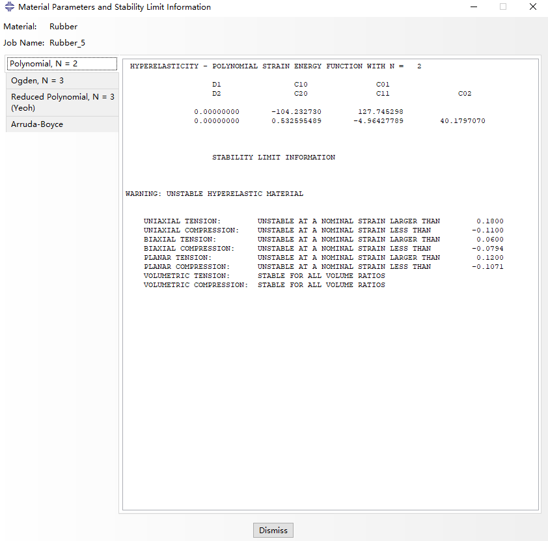
Task: Click the Material value Rubber
Action: tap(63, 27)
